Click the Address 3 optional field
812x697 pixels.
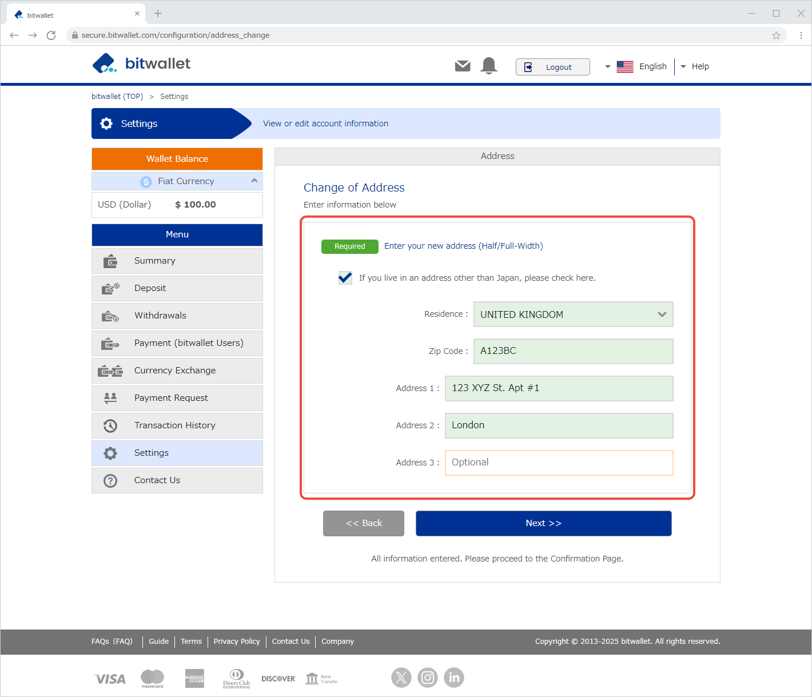point(559,463)
